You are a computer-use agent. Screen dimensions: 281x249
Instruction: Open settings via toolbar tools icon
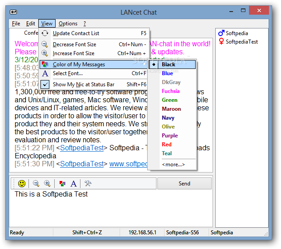tap(88, 183)
